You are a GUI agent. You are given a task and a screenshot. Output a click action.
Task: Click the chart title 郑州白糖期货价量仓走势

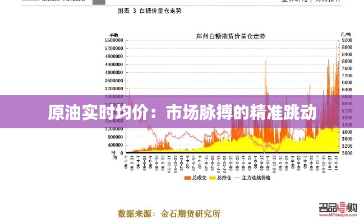pos(231,36)
